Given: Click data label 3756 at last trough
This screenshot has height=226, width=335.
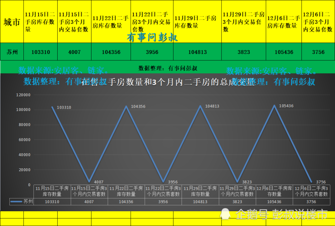Looking at the screenshot, I should [321, 182].
